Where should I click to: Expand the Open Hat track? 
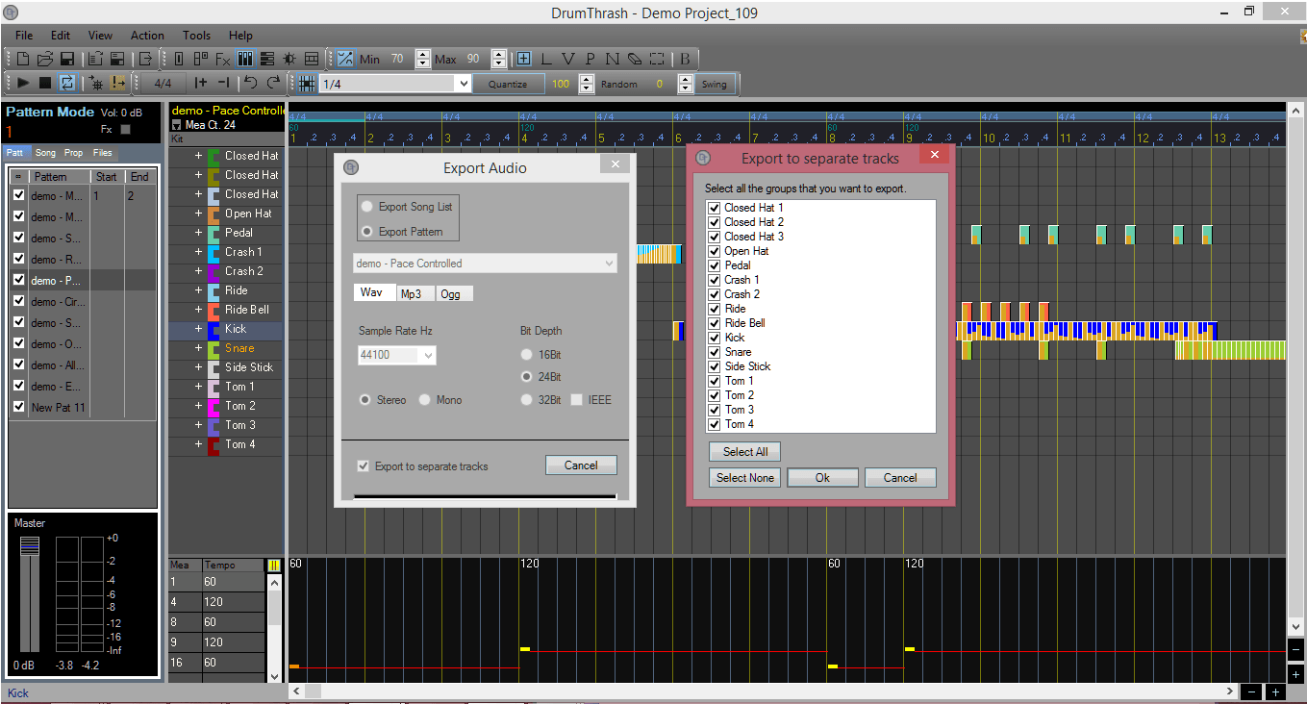tap(199, 214)
